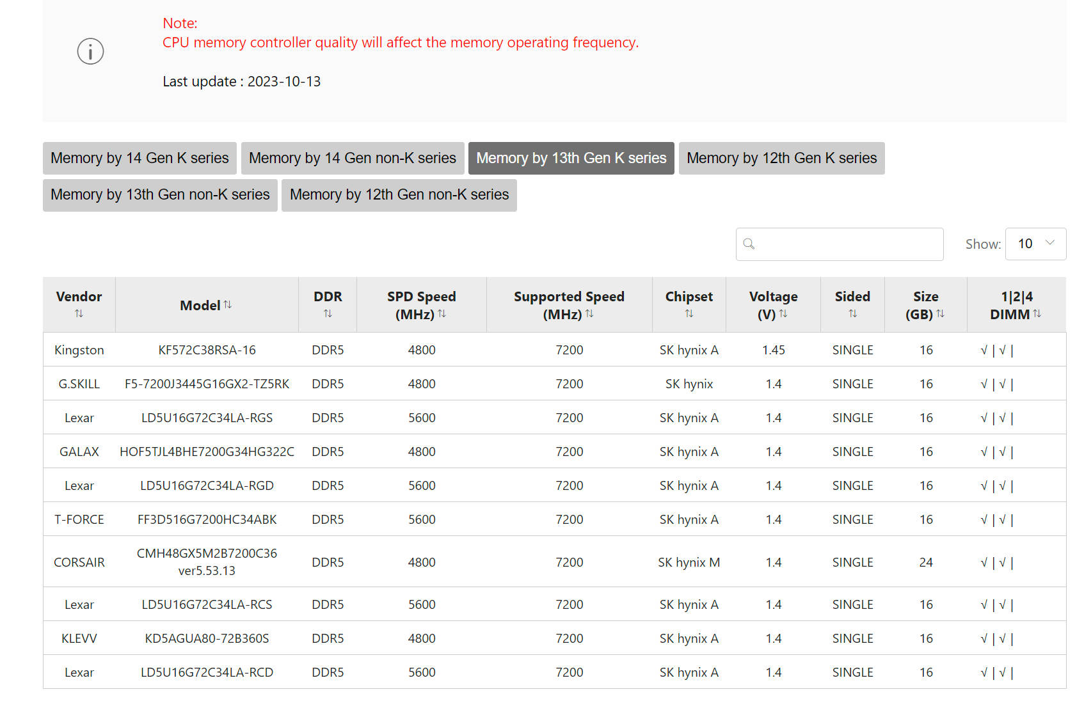
Task: Select model HOF5TJL4BHE7200G34HG322C
Action: 207,452
